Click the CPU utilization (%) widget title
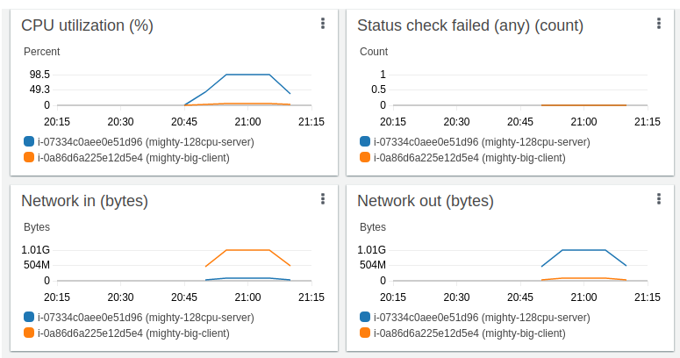 coord(87,25)
